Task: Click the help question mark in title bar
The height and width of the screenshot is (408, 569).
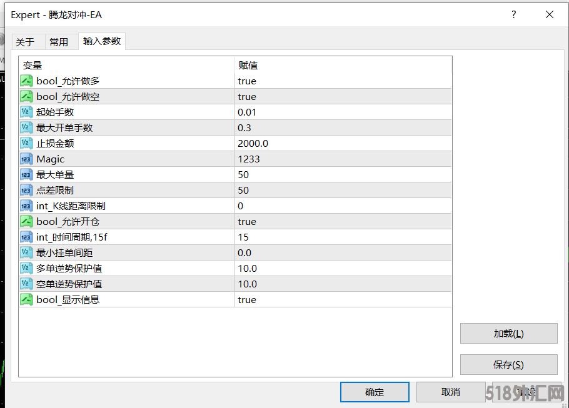Action: (x=514, y=14)
